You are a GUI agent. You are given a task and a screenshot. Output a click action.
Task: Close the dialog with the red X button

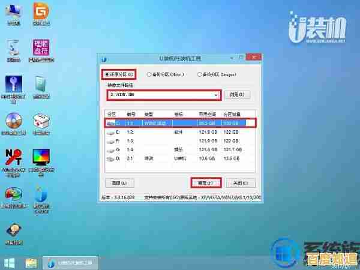pyautogui.click(x=253, y=57)
